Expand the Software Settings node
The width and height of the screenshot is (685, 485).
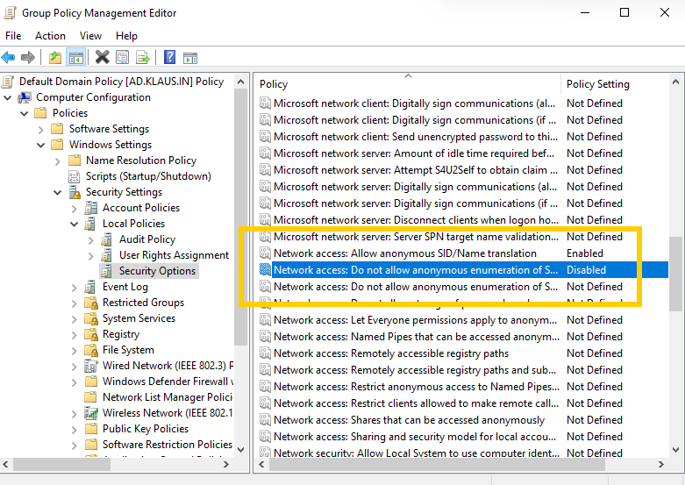tap(40, 129)
